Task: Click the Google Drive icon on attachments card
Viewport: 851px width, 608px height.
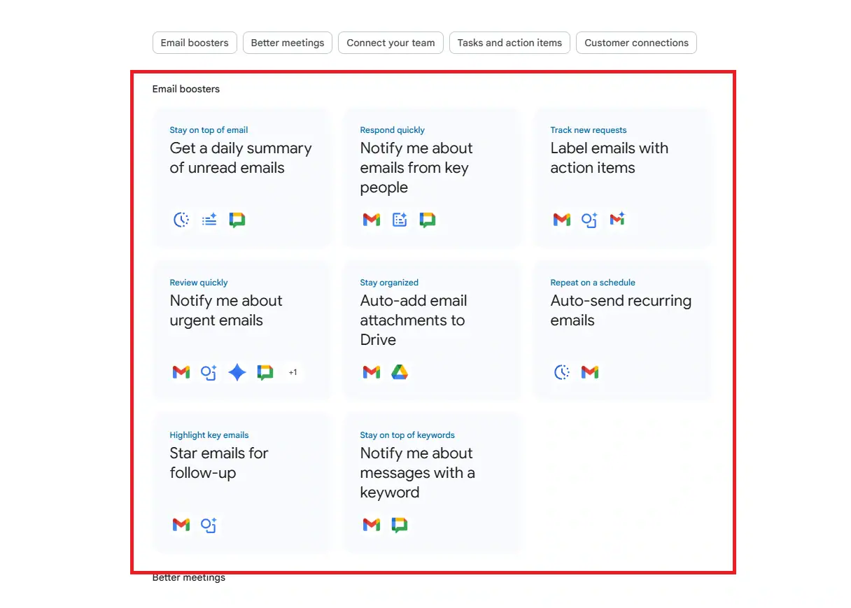Action: pos(399,372)
